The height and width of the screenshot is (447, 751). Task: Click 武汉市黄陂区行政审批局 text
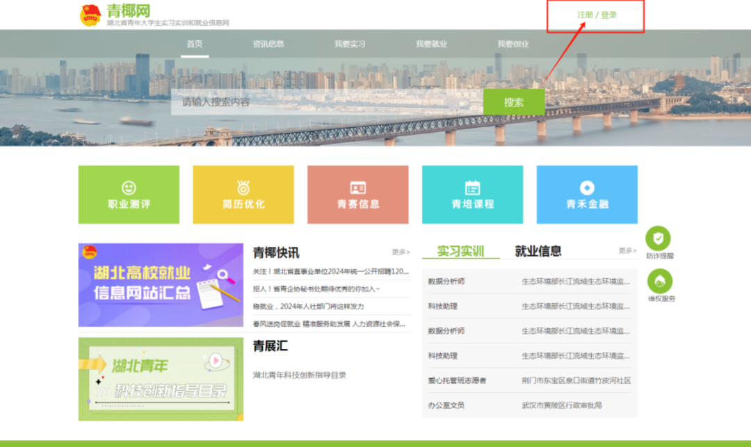pyautogui.click(x=562, y=405)
